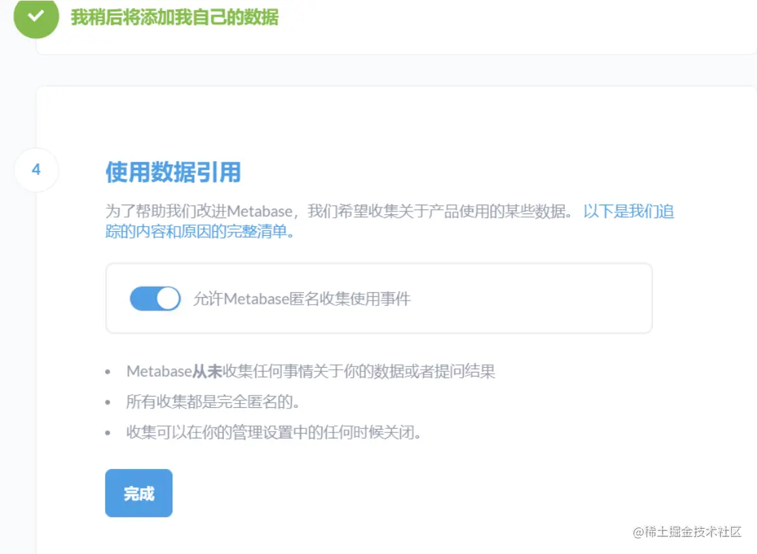Click the step 4 number circle
757x554 pixels.
37,170
